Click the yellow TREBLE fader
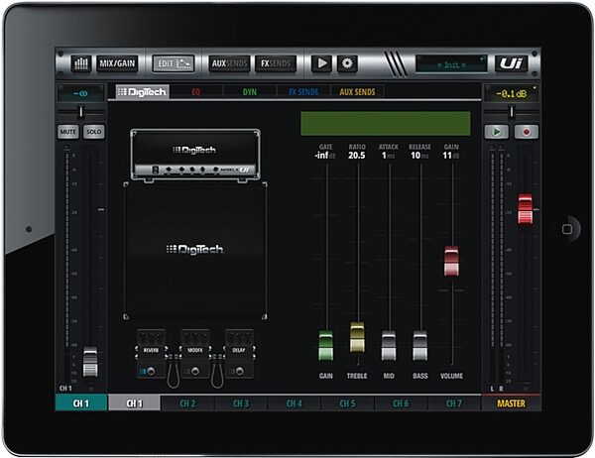 (357, 337)
